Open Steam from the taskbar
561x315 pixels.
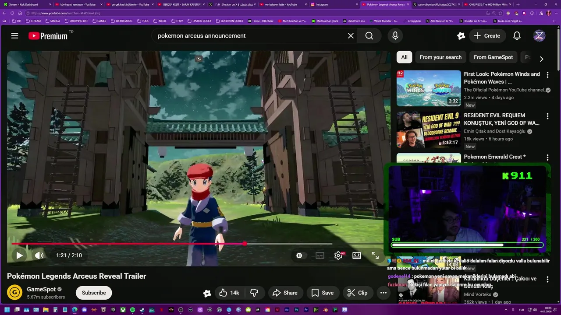pos(142,310)
